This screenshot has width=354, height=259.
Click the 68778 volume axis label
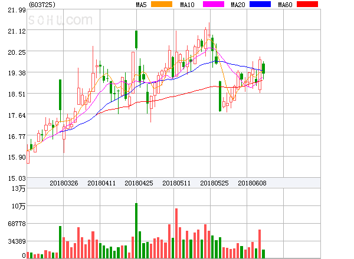tap(17, 224)
